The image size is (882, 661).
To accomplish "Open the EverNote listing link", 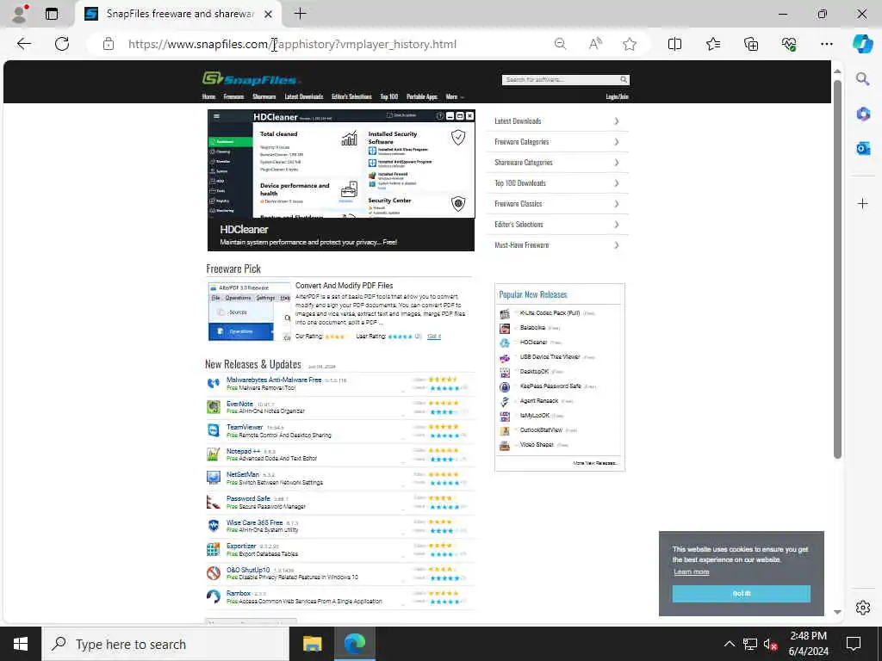I will (239, 404).
